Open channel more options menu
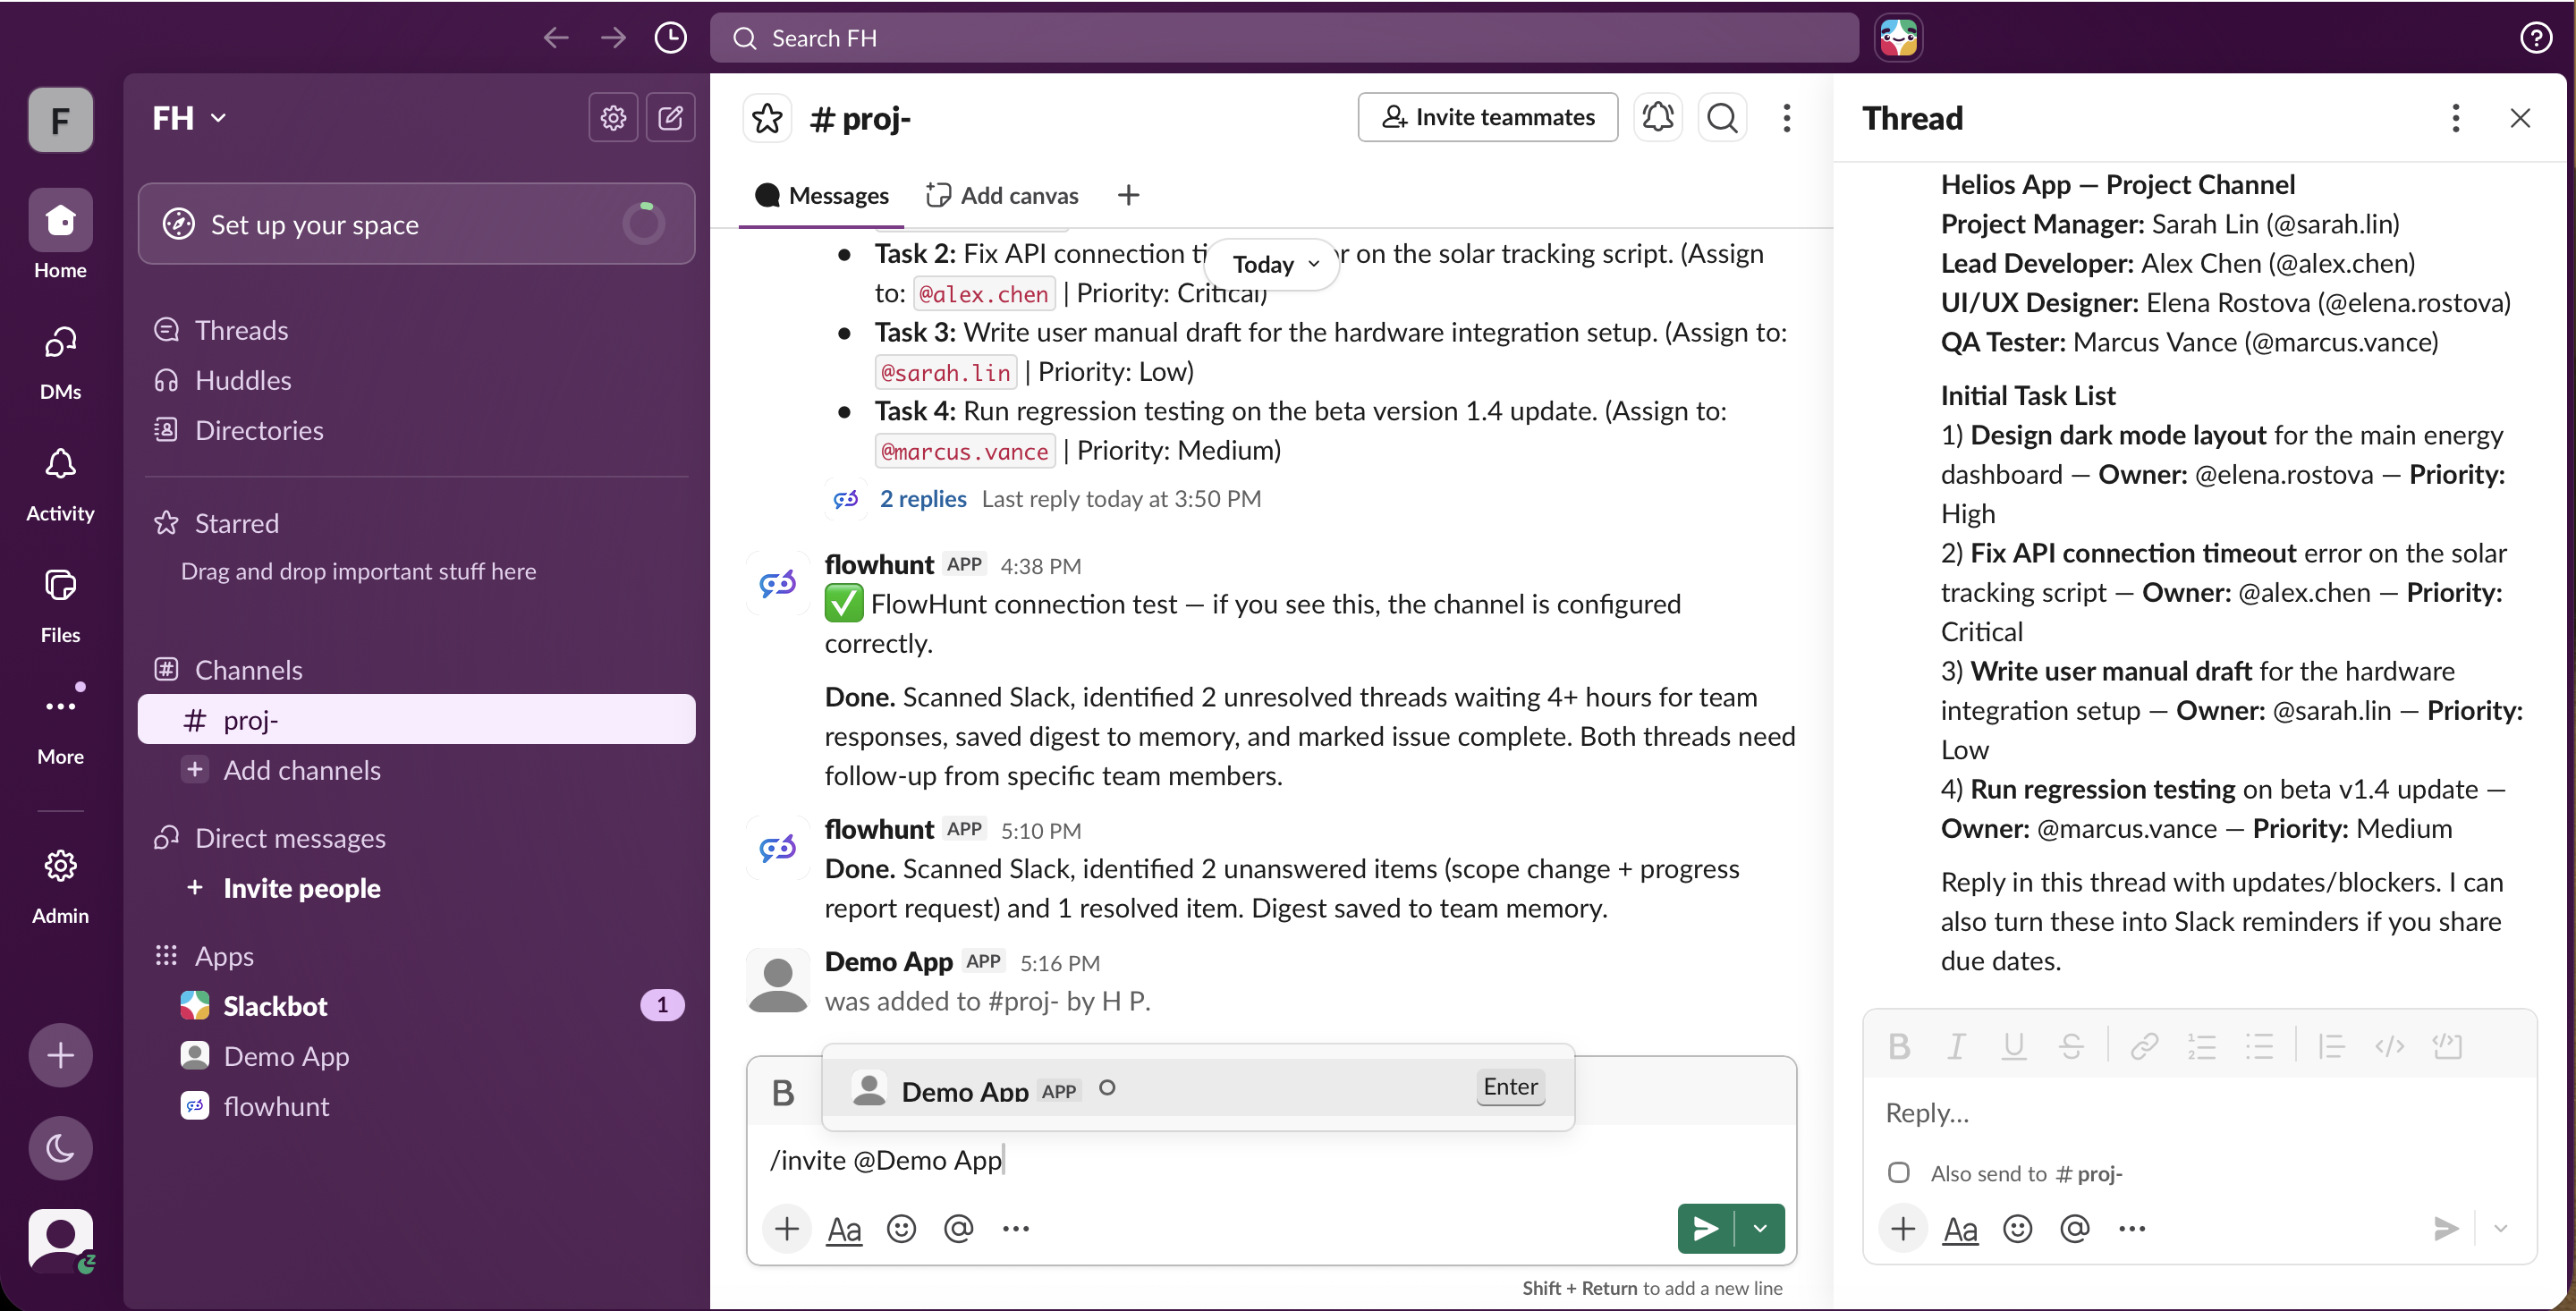 (1786, 118)
